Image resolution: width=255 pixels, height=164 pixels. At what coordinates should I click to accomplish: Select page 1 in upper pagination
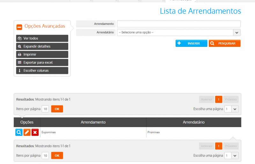[x=219, y=99]
